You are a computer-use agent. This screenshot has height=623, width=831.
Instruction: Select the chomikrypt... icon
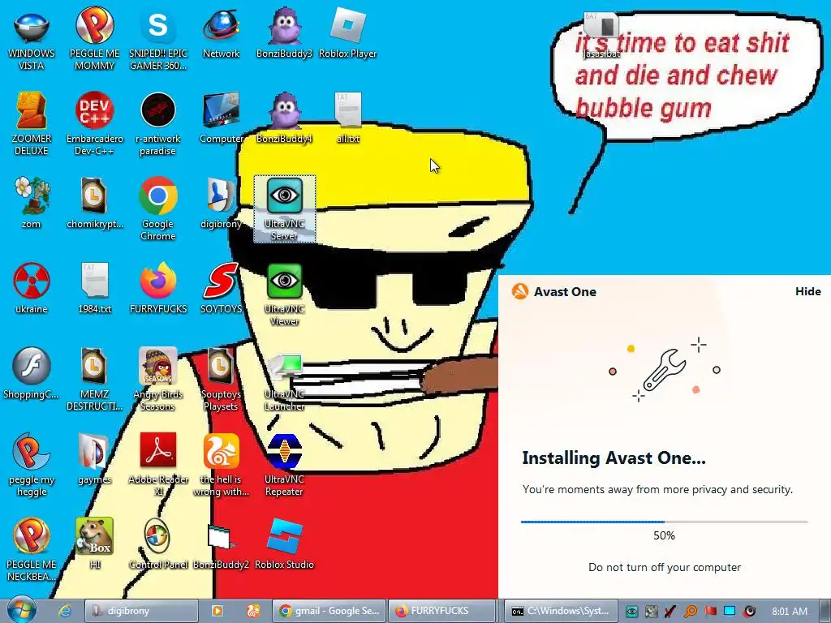tap(94, 204)
